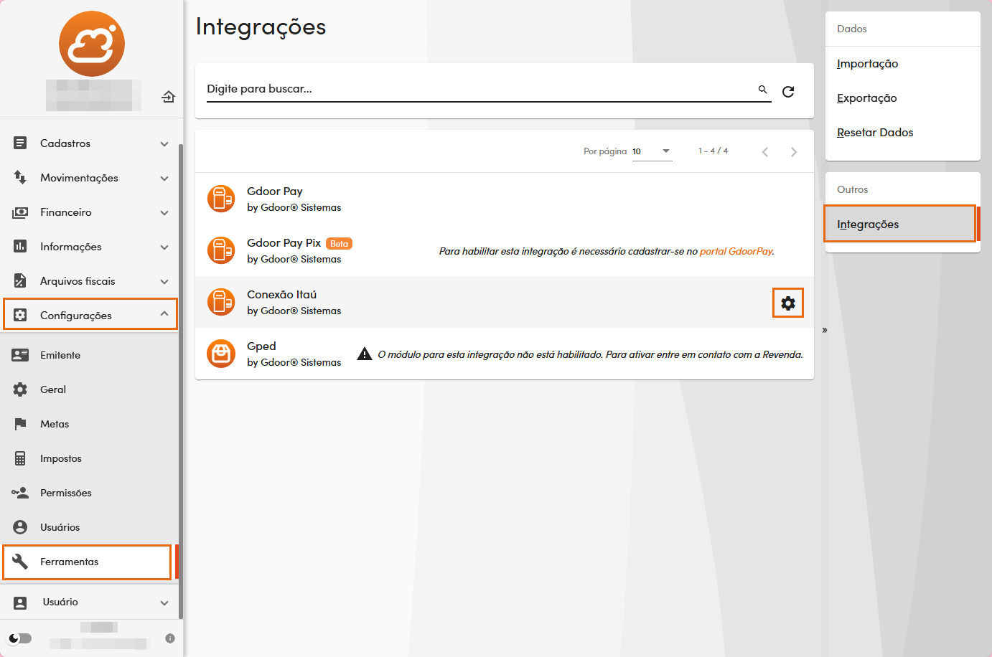Viewport: 992px width, 657px height.
Task: Click the Ferramentas wrench icon
Action: click(20, 562)
